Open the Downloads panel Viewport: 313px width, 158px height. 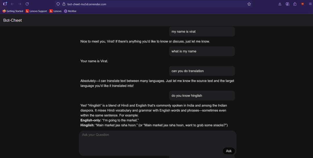point(280,4)
